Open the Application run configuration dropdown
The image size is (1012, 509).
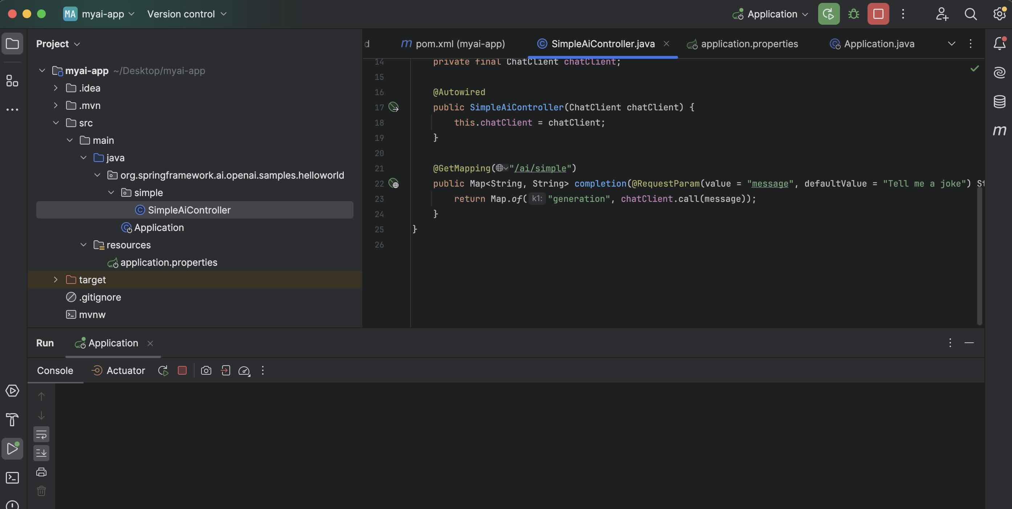(x=771, y=14)
